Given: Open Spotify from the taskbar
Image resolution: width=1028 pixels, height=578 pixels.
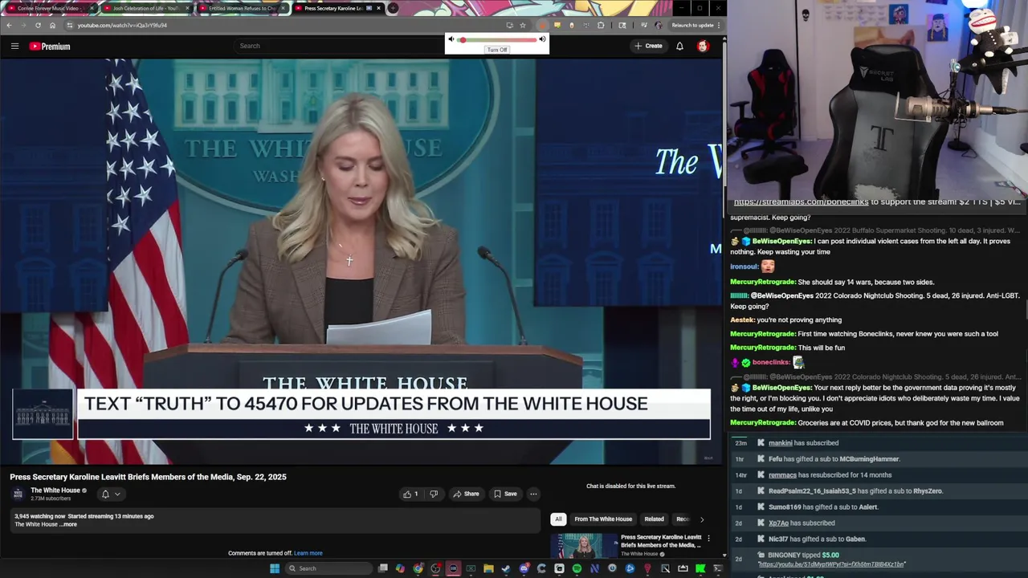Looking at the screenshot, I should coord(577,568).
